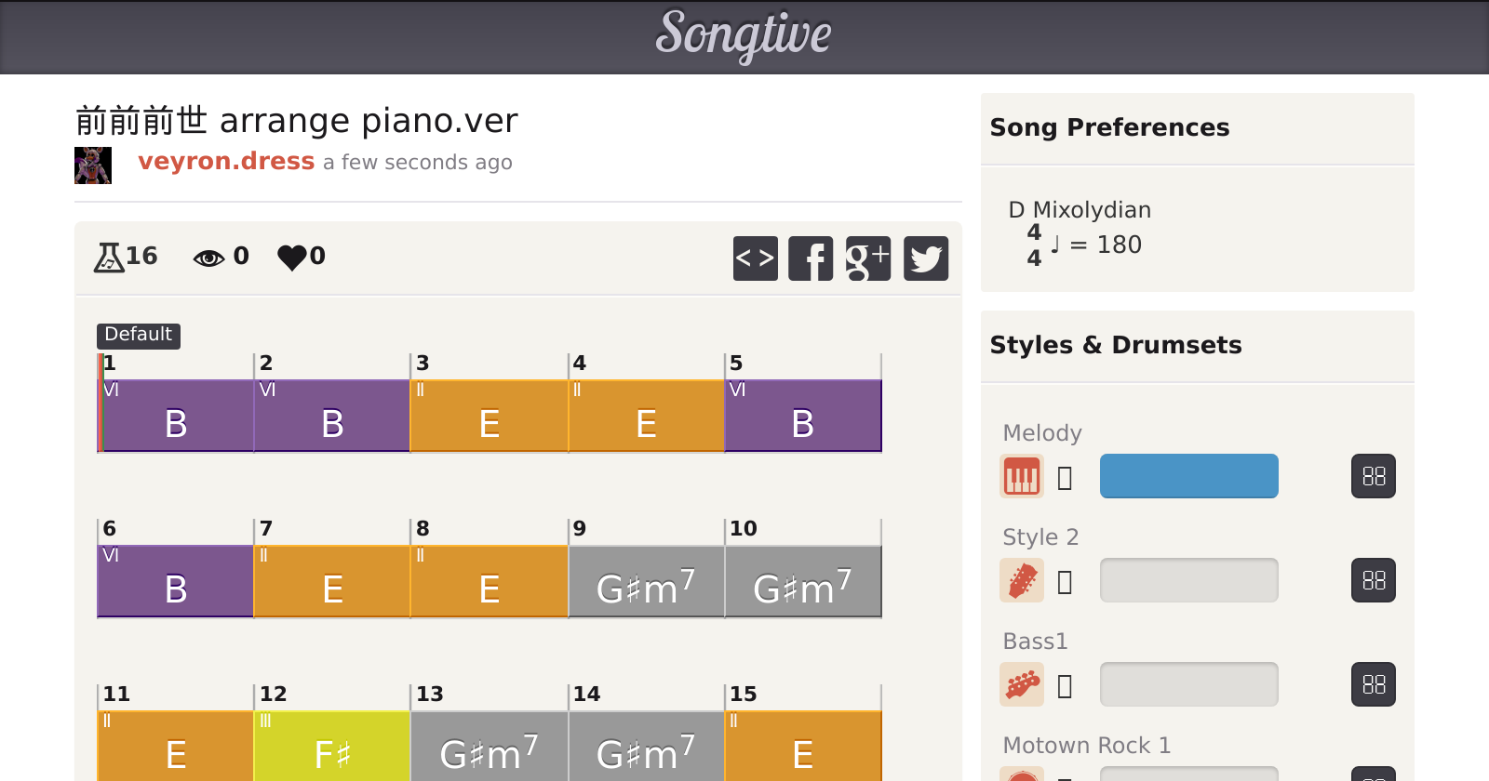
Task: Click the blue Melody volume bar
Action: pyautogui.click(x=1188, y=476)
